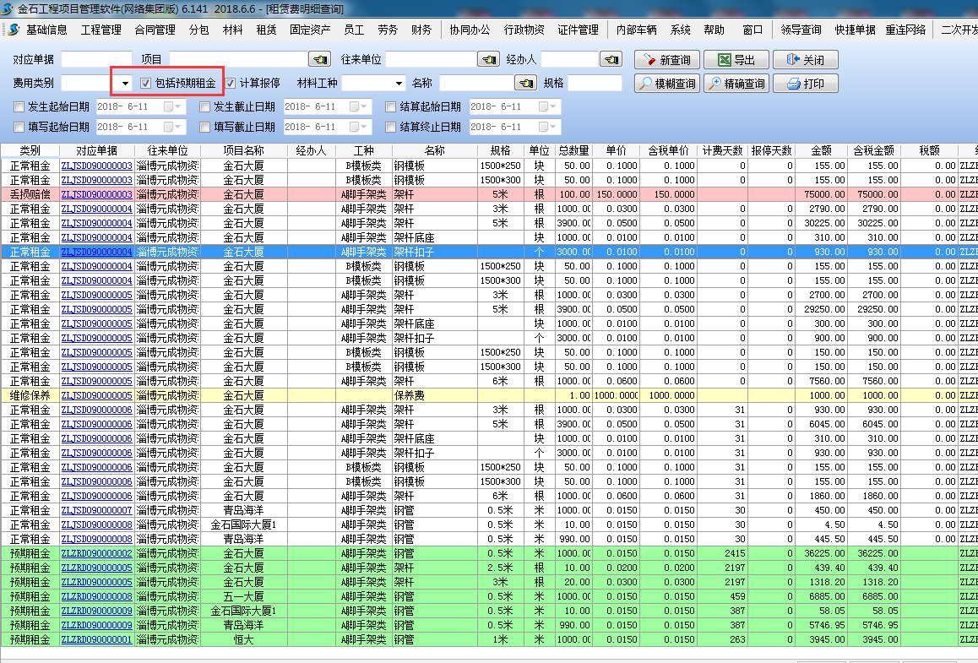The height and width of the screenshot is (663, 978).
Task: Uncheck the 计算报停 checkbox
Action: coord(231,84)
